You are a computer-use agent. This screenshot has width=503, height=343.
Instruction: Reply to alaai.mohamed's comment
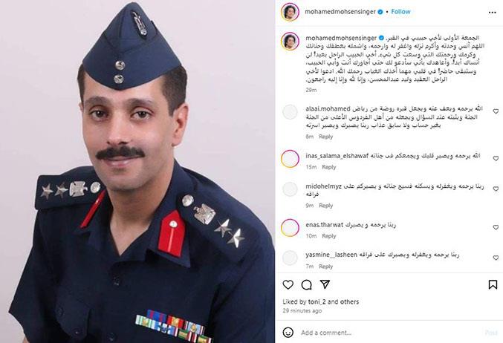coord(325,137)
